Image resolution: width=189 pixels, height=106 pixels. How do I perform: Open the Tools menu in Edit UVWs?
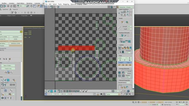click(60, 4)
